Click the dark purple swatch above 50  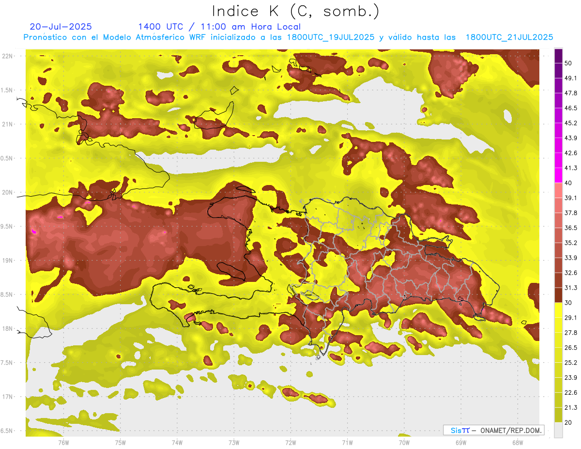pos(558,56)
